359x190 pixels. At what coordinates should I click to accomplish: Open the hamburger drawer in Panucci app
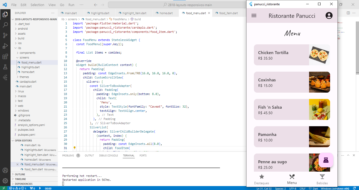click(254, 15)
